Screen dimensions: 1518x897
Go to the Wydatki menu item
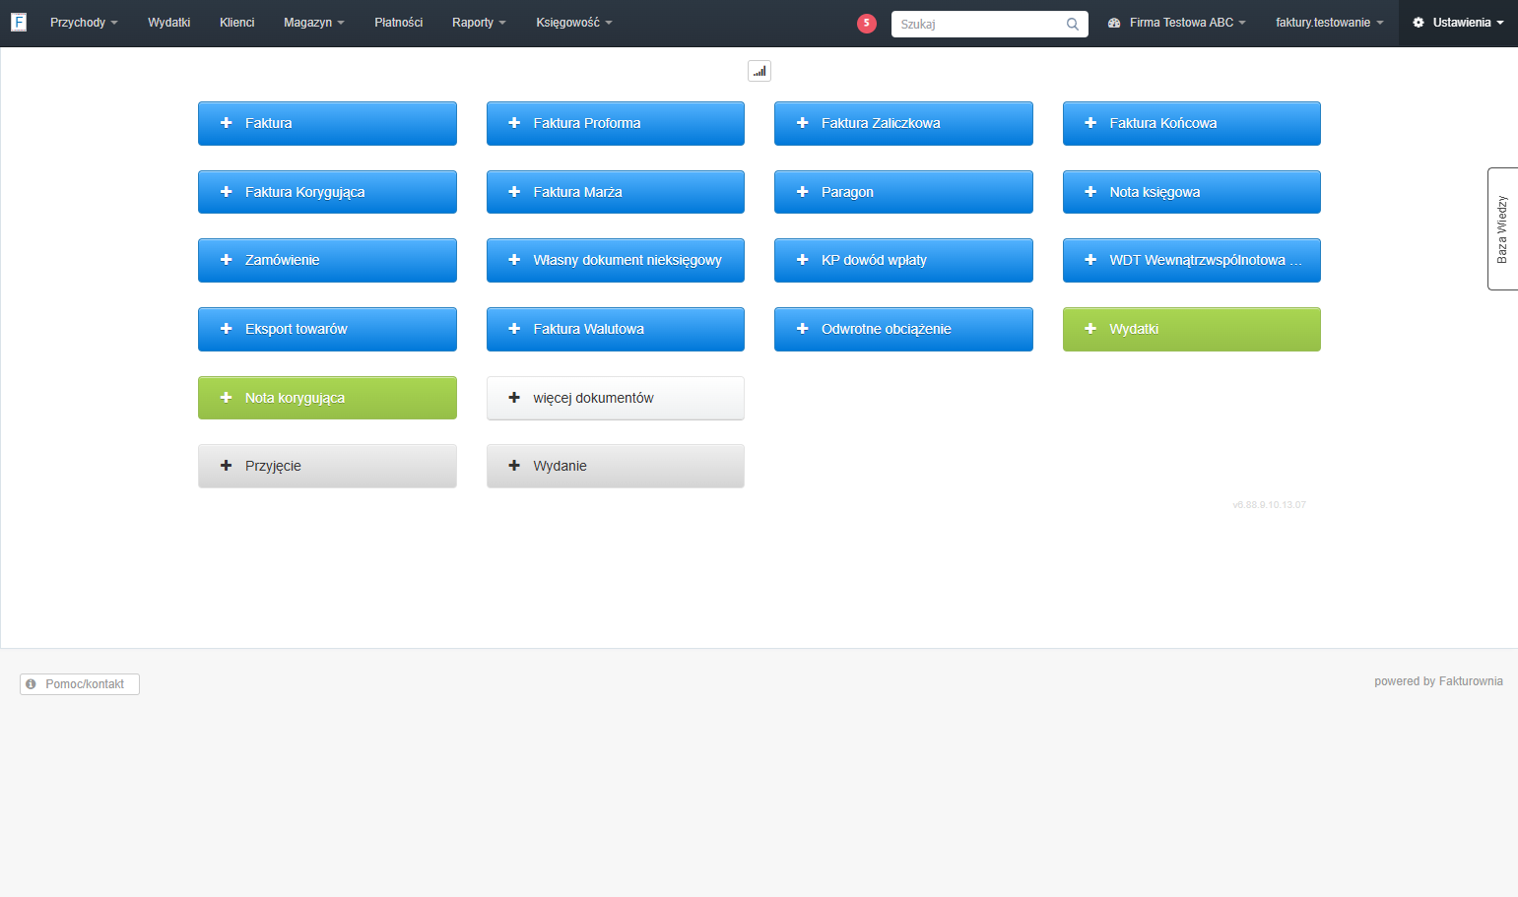[x=168, y=23]
